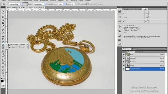Image resolution: width=168 pixels, height=94 pixels.
Task: Open the Clone Source panel dock icon
Action: [x=120, y=31]
